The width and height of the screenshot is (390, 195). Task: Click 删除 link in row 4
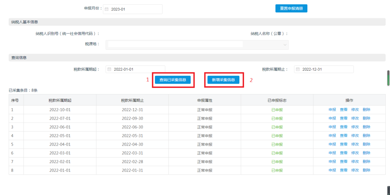click(x=367, y=136)
